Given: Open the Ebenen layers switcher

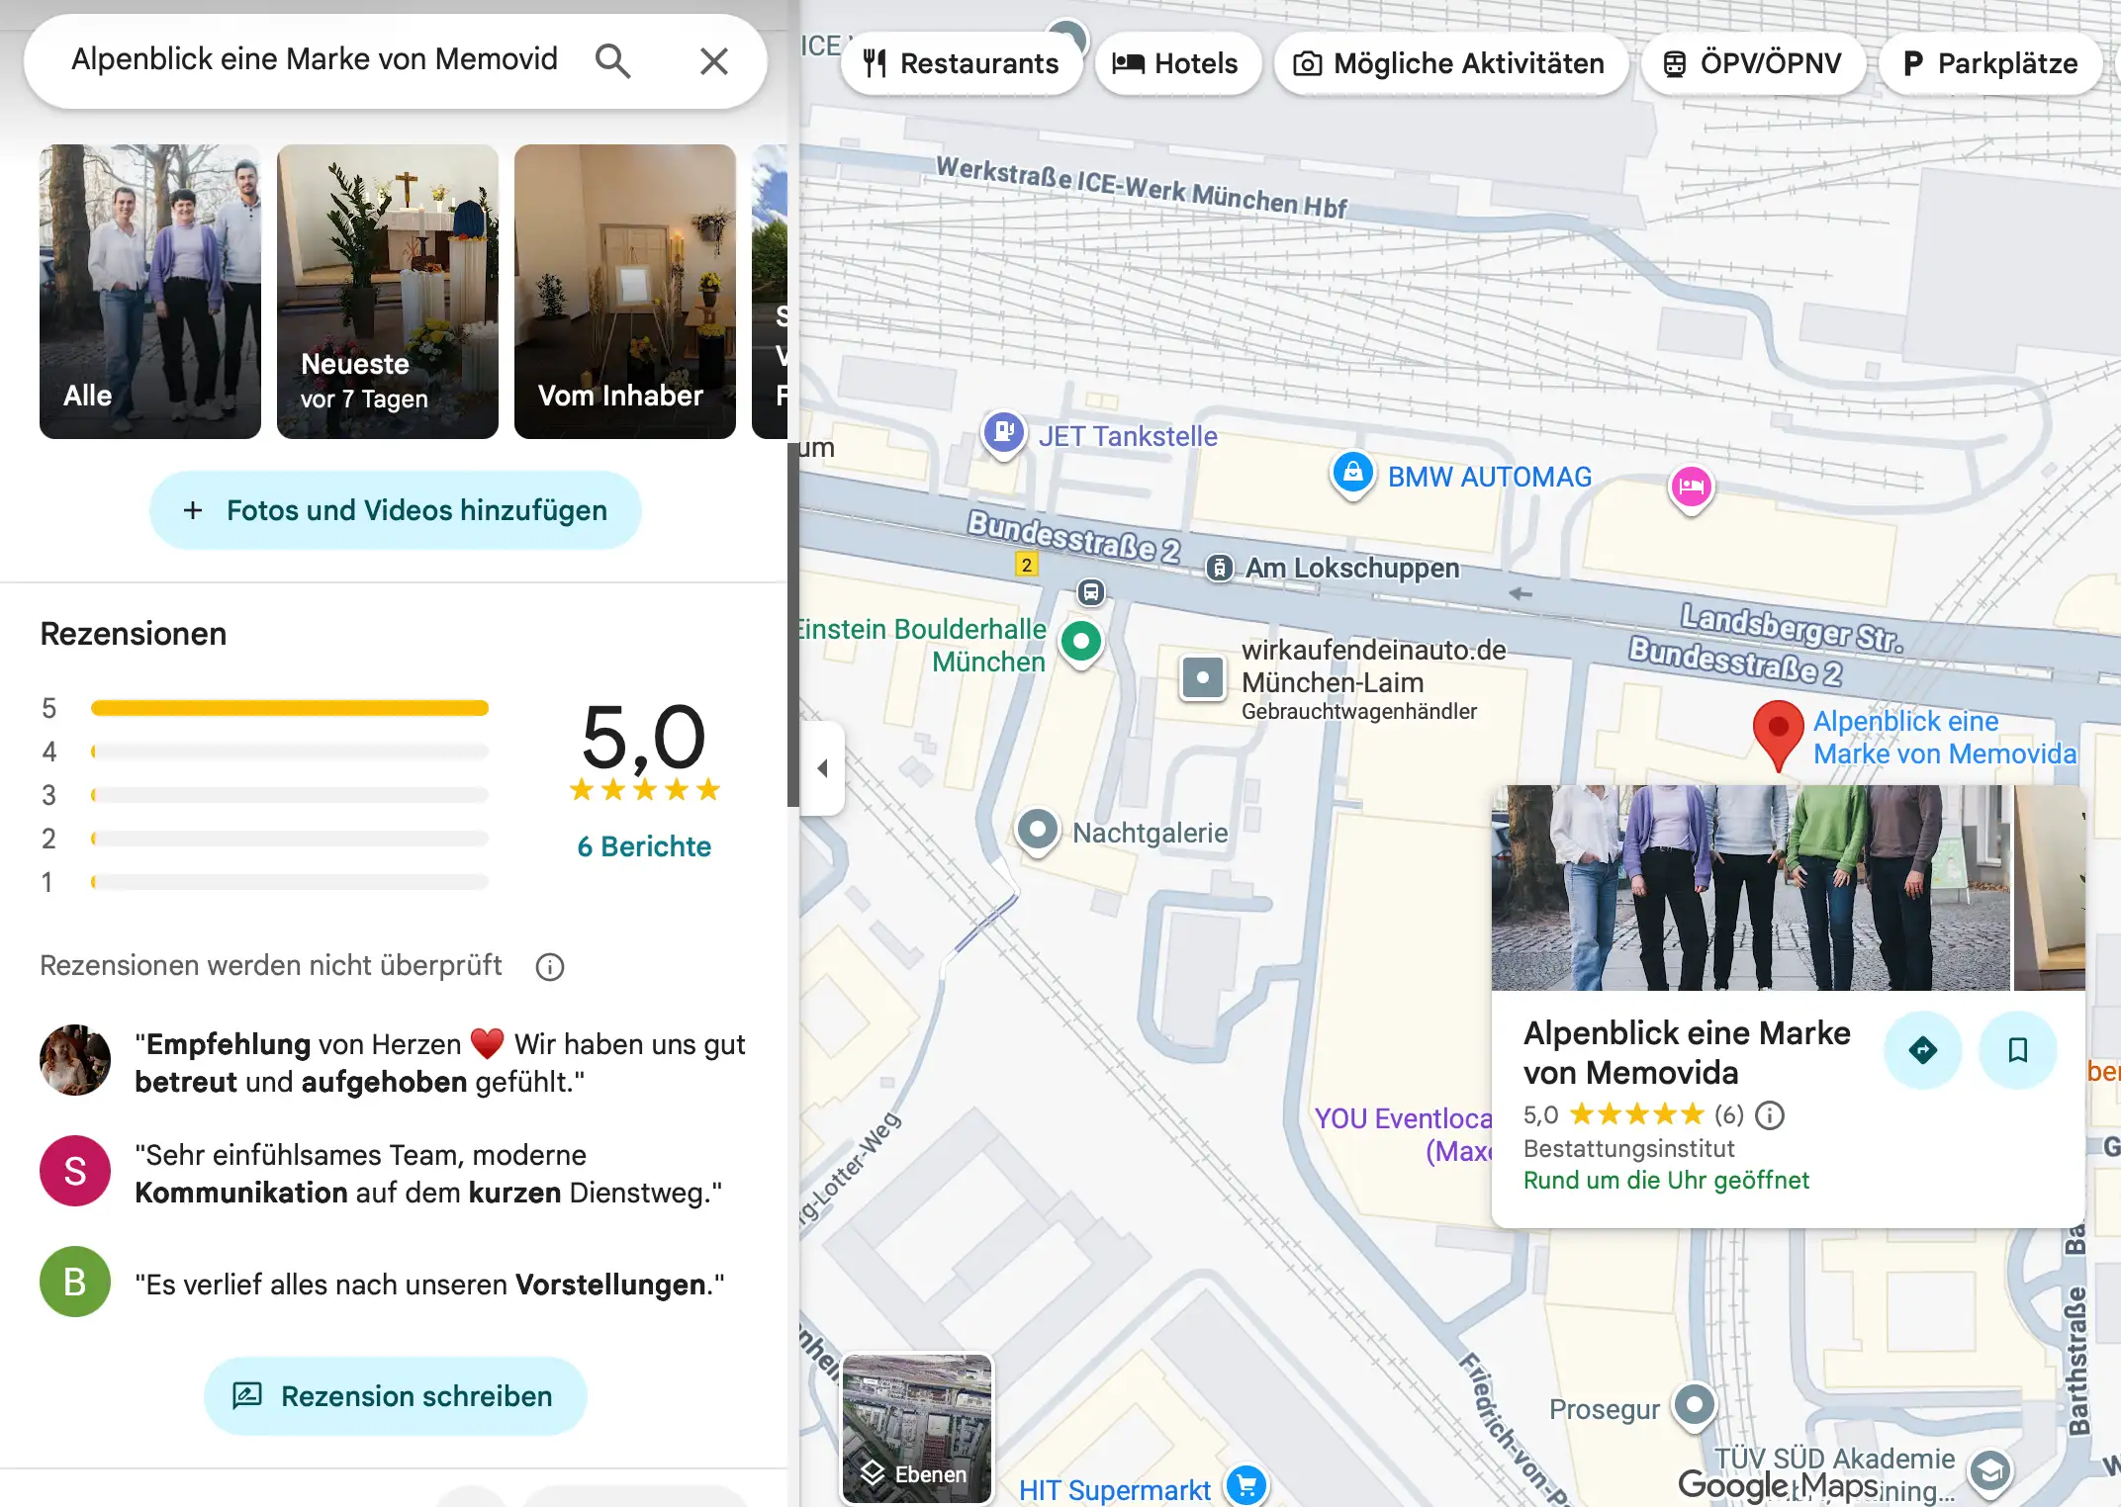Looking at the screenshot, I should click(917, 1429).
